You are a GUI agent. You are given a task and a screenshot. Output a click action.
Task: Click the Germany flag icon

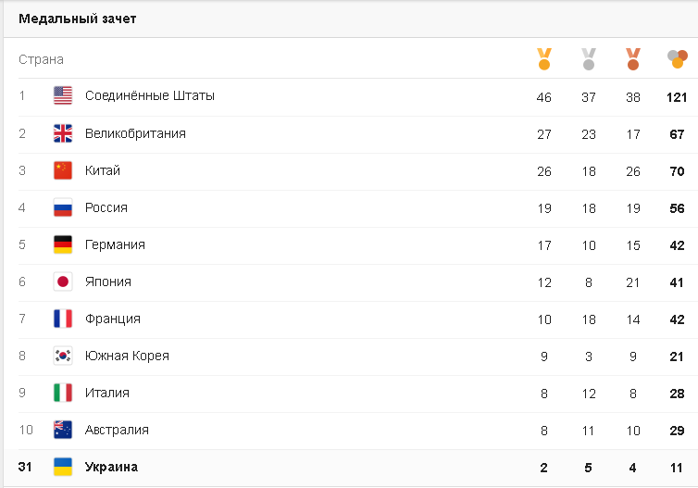[63, 244]
